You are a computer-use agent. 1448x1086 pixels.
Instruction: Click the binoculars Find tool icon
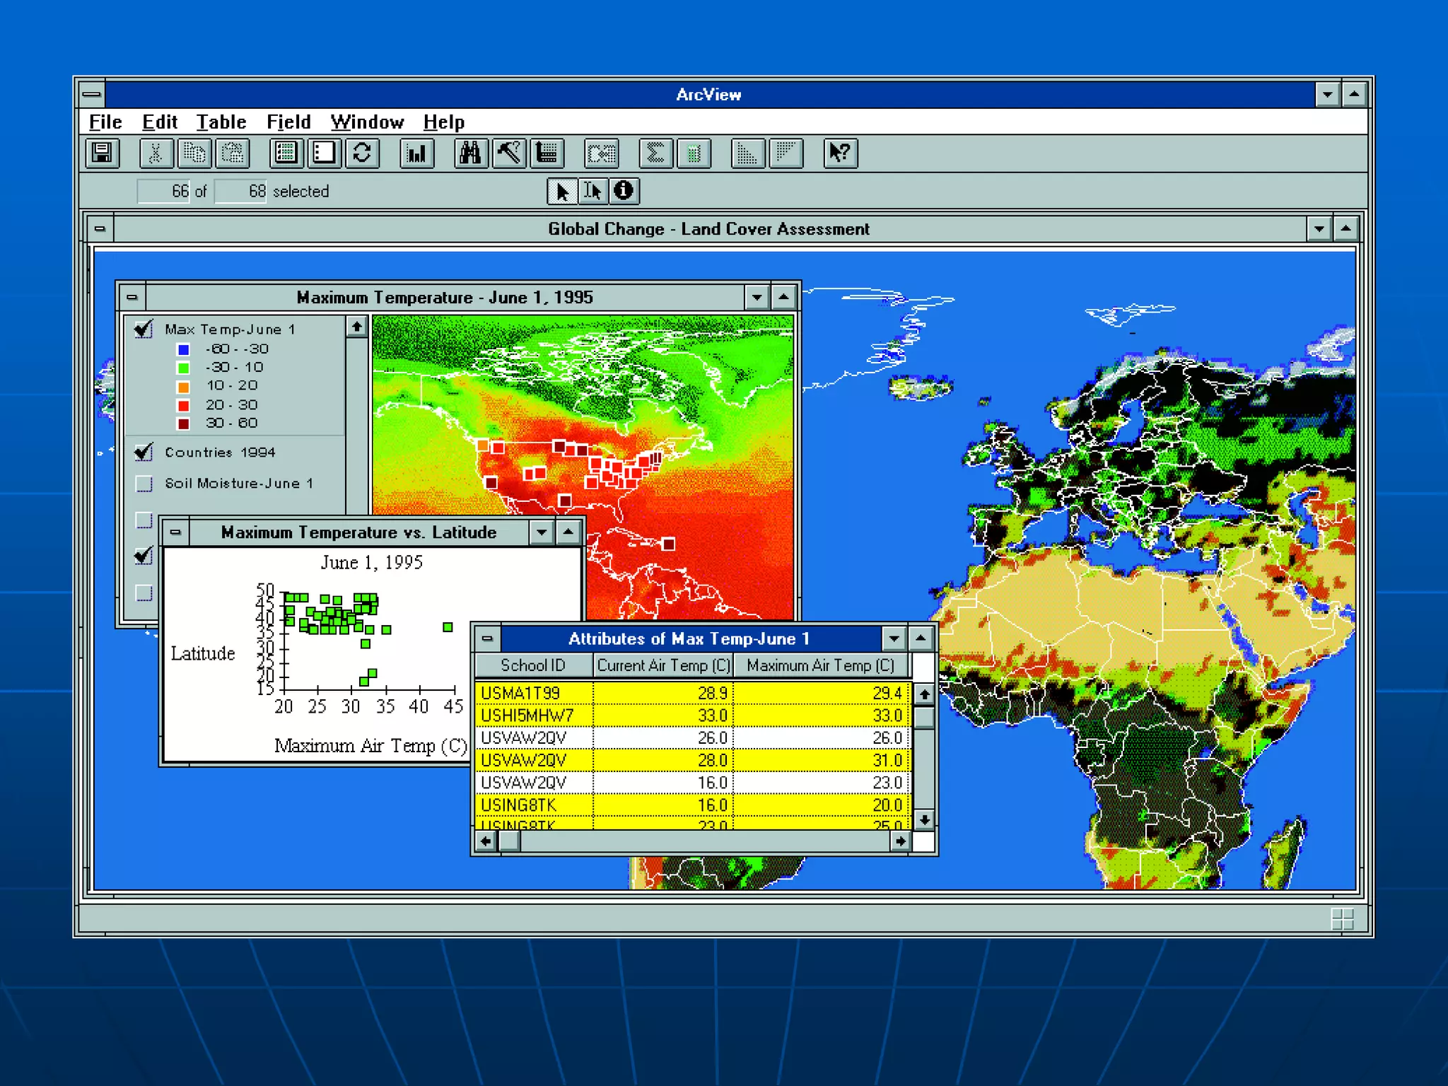[471, 153]
